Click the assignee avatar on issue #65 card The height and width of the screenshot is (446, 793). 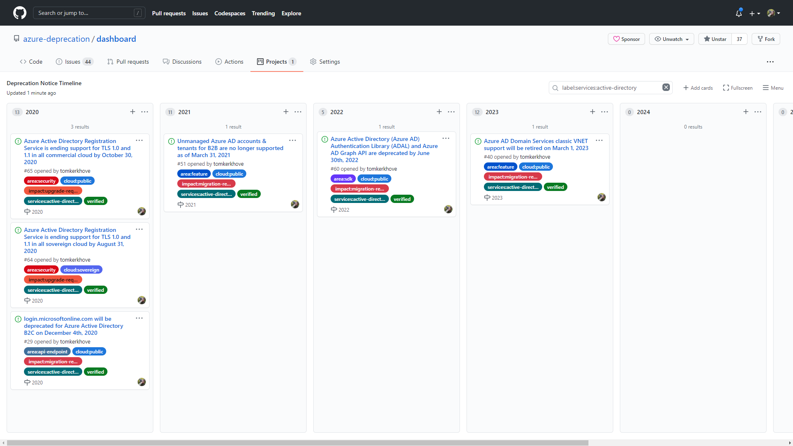pos(142,211)
